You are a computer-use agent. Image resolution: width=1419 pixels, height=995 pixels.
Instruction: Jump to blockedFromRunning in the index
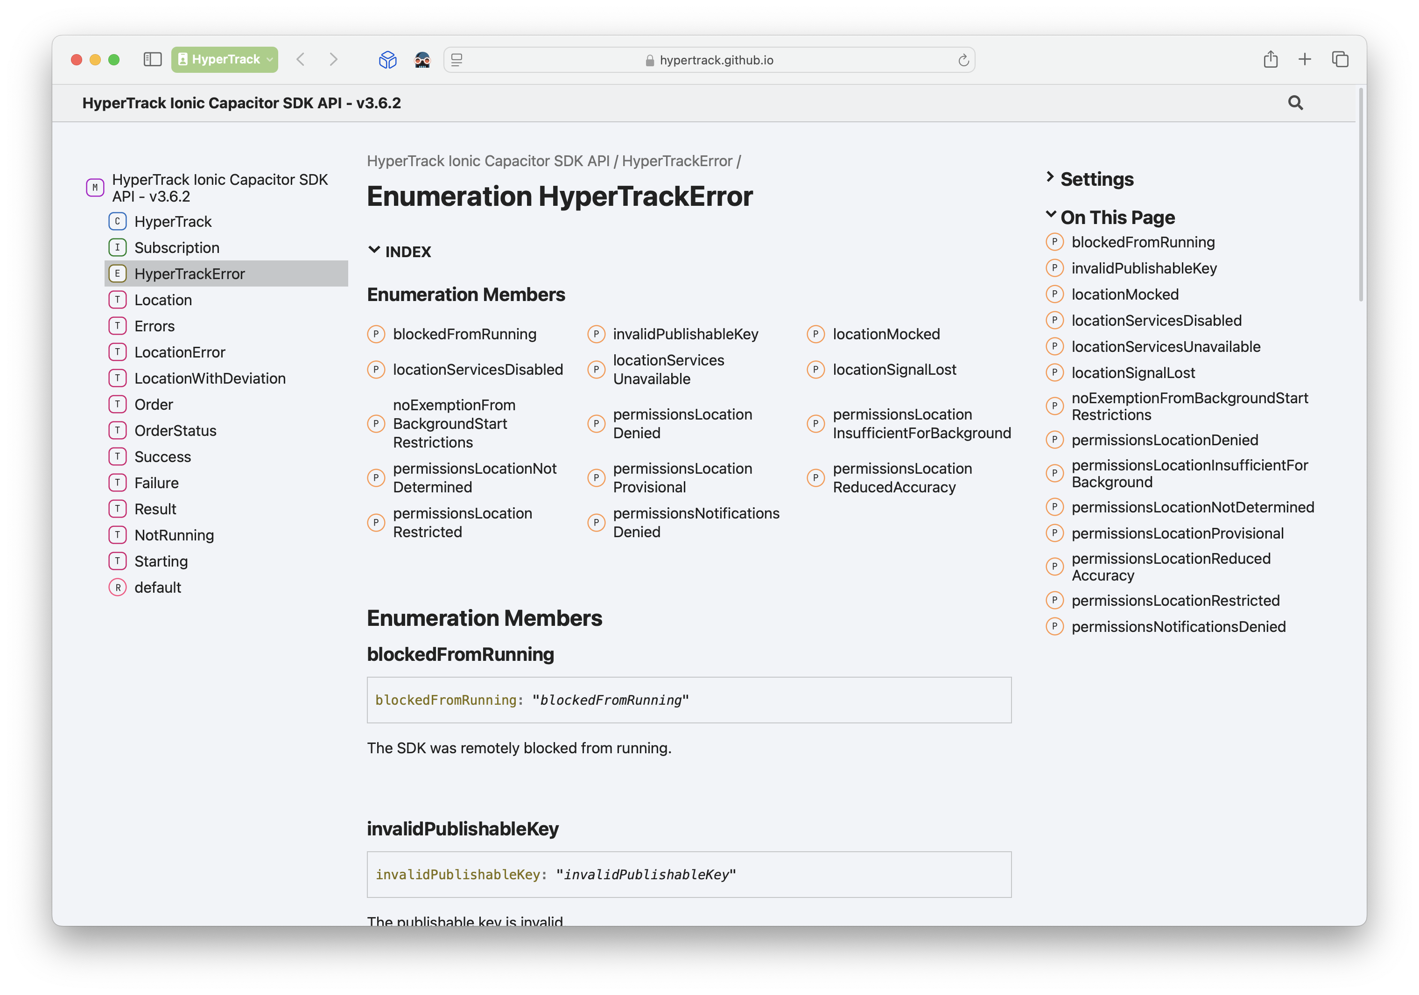pos(465,334)
